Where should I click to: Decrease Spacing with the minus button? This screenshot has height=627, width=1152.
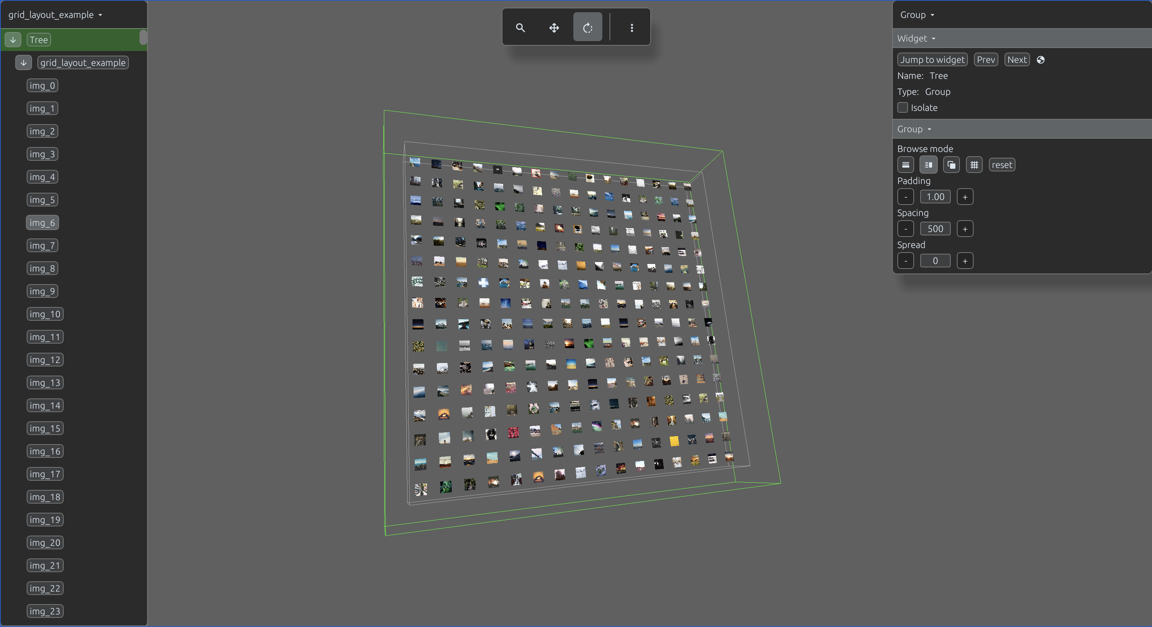point(906,229)
